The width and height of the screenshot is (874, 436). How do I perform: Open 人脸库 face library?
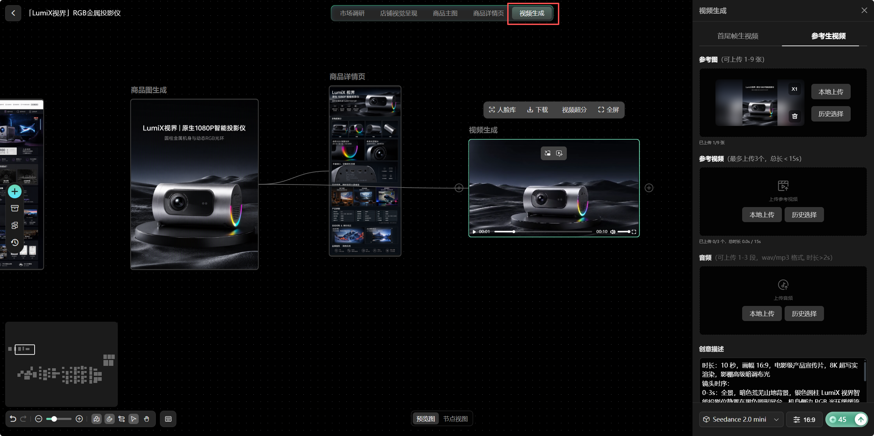tap(502, 110)
